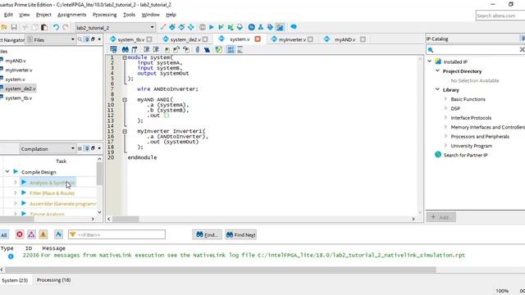The width and height of the screenshot is (525, 295).
Task: Collapse the module block at line 1
Action: (124, 57)
